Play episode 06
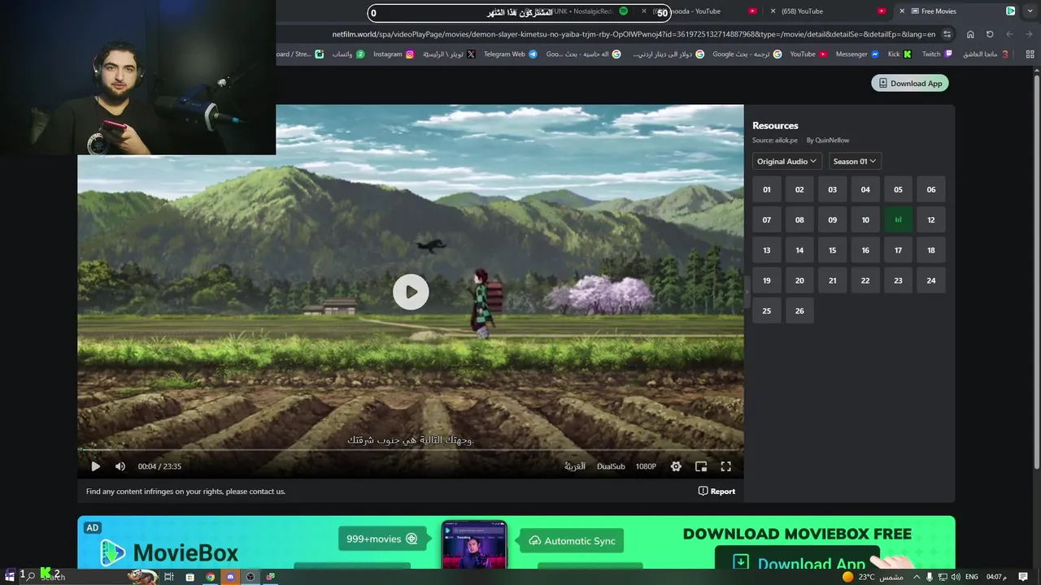Image resolution: width=1041 pixels, height=585 pixels. pyautogui.click(x=931, y=189)
